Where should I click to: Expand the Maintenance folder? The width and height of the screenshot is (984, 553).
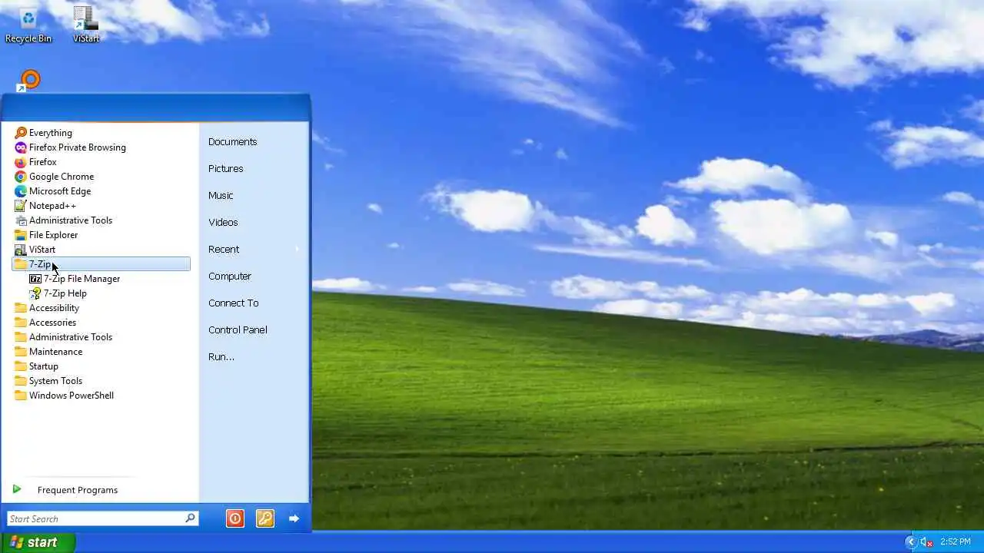coord(48,352)
